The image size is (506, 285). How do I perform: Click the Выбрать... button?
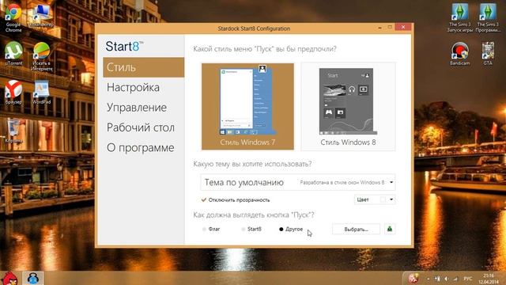[356, 229]
